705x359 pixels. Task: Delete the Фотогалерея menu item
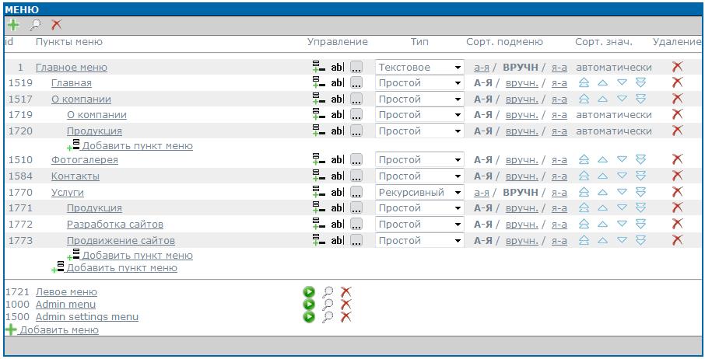(x=677, y=160)
